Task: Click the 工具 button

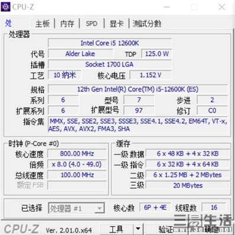Action: 116,229
